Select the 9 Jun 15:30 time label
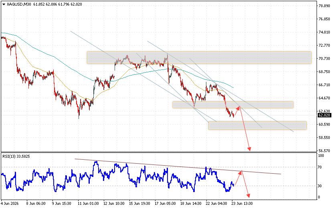The width and height of the screenshot is (333, 208). [x=62, y=204]
